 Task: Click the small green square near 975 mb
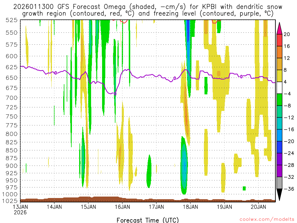click(244, 188)
